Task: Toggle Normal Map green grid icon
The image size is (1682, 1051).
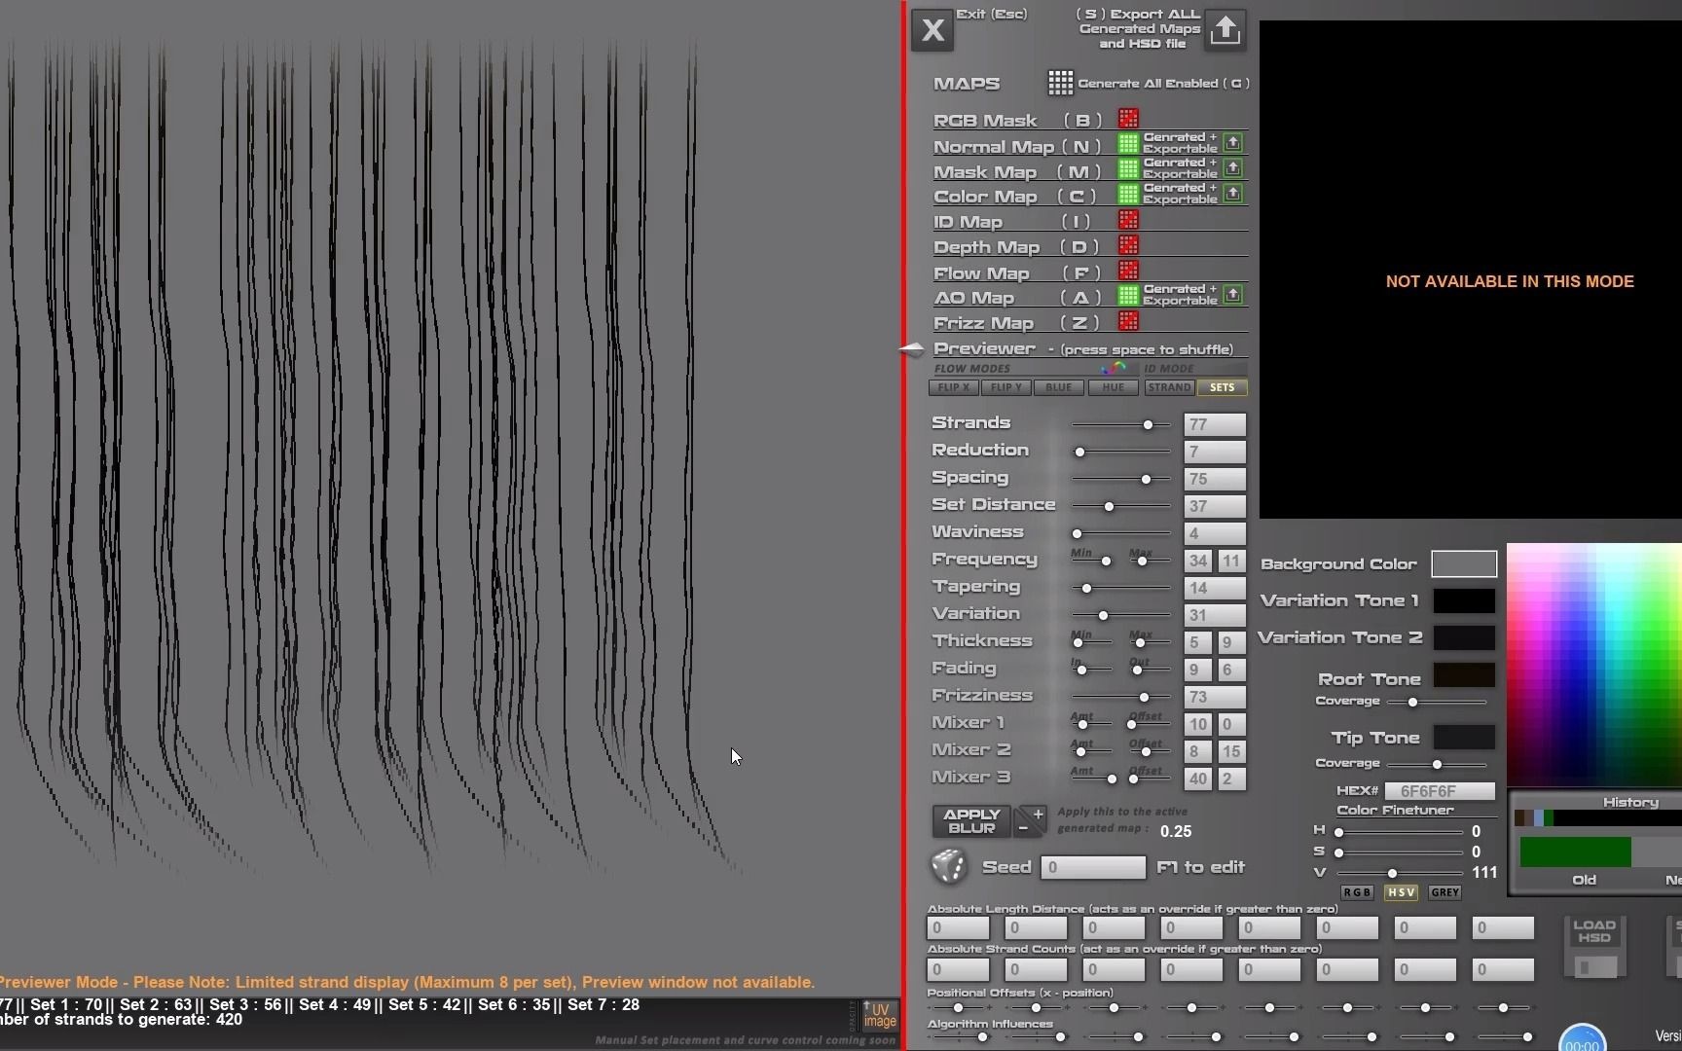Action: 1128,144
